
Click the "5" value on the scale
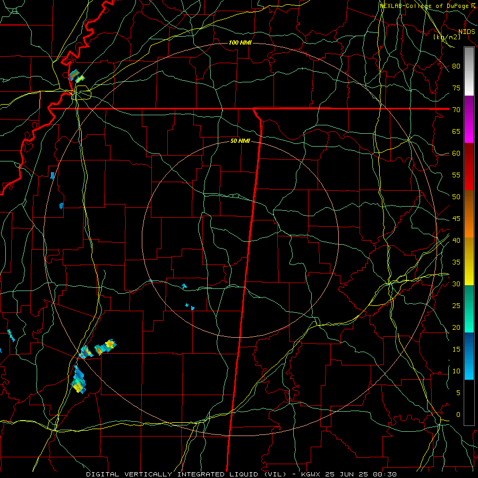click(458, 392)
